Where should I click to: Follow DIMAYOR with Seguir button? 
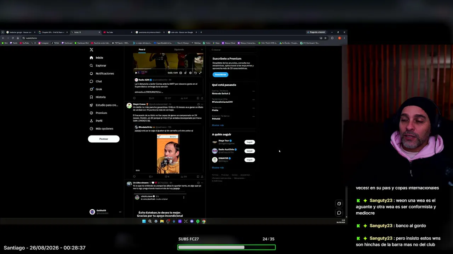coord(250,160)
